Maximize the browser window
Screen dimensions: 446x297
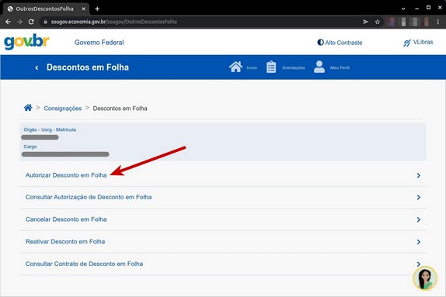click(x=428, y=8)
